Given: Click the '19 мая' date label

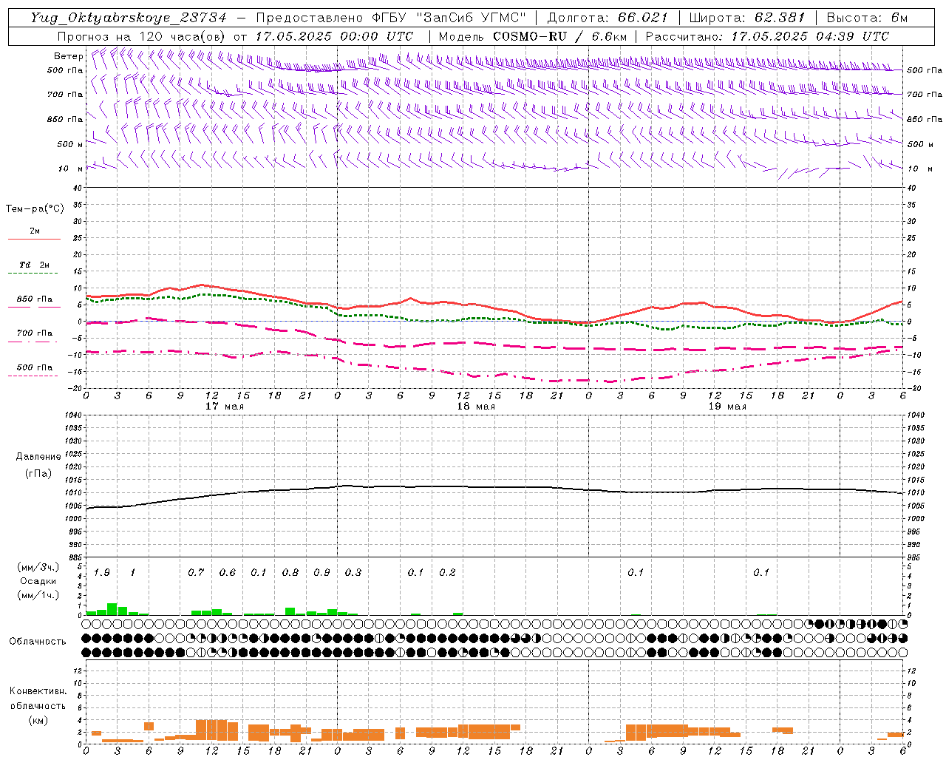Looking at the screenshot, I should (727, 407).
